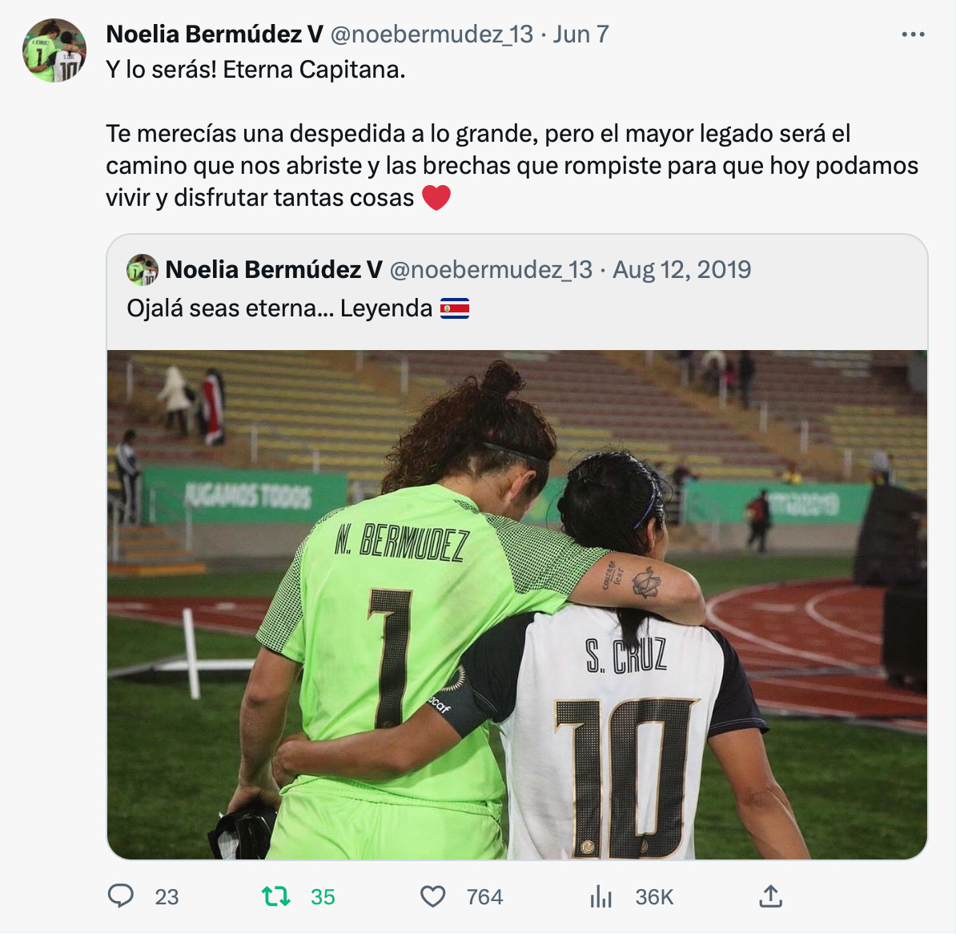Click the green retweet arrows icon
This screenshot has width=956, height=934.
(x=275, y=896)
